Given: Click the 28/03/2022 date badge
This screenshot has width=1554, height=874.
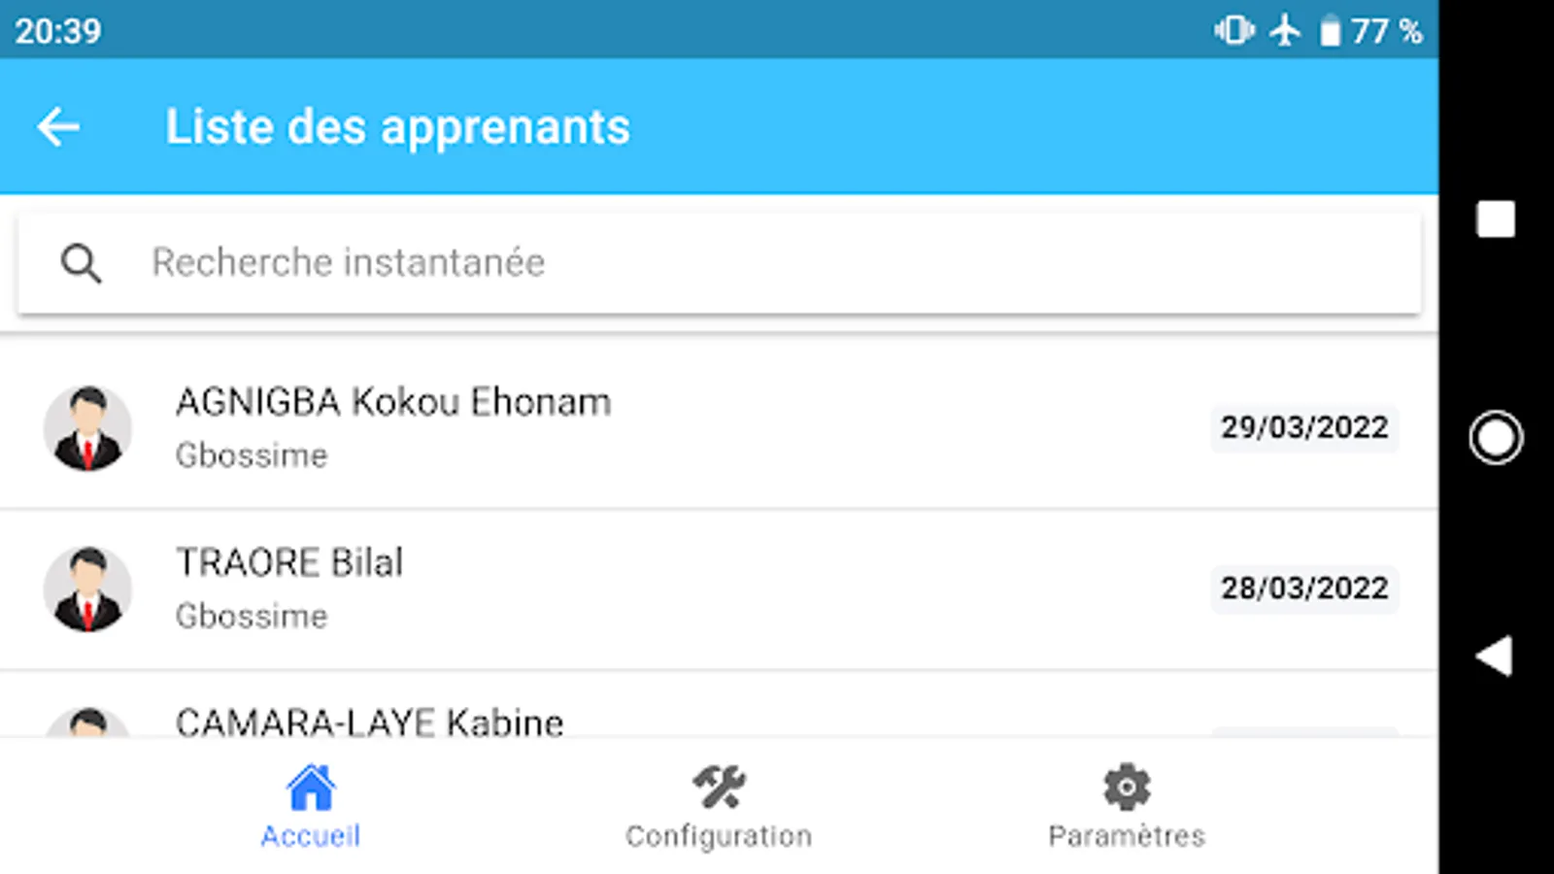Looking at the screenshot, I should (x=1303, y=588).
